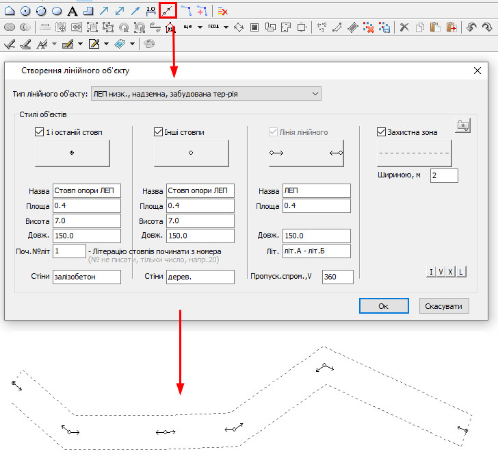The image size is (498, 476).
Task: Toggle '1 і останій стовп' checkbox
Action: (x=39, y=131)
